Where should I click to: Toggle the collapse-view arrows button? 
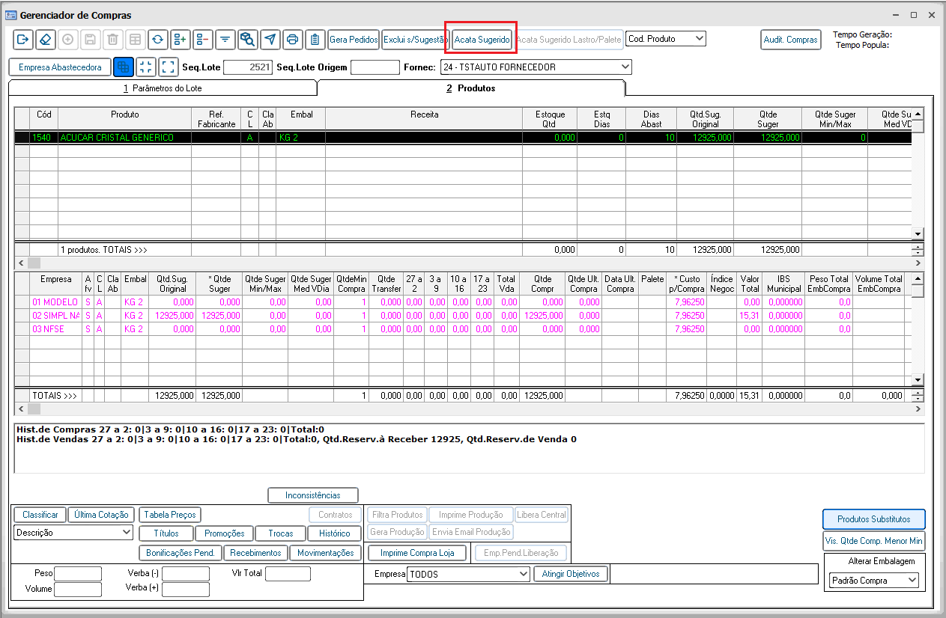click(x=146, y=67)
